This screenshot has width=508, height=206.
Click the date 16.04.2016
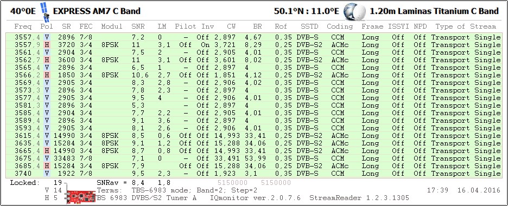click(x=479, y=190)
